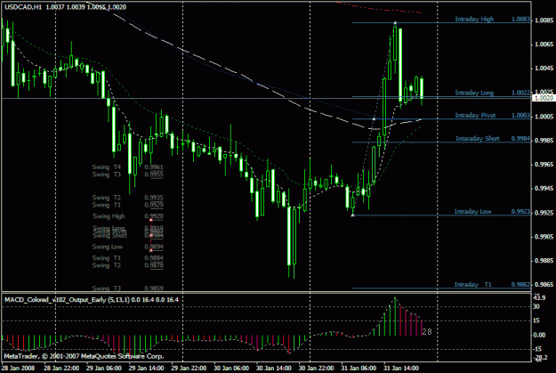The height and width of the screenshot is (373, 556).
Task: Select the Intaraday Short label
Action: [x=478, y=138]
